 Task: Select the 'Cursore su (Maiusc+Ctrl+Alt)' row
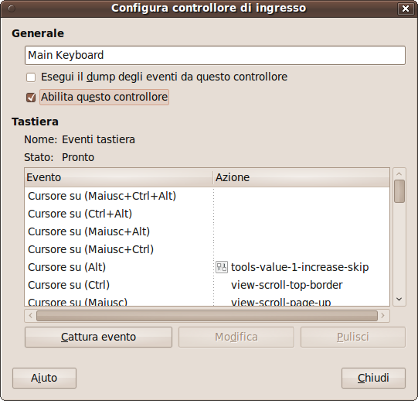(207, 196)
